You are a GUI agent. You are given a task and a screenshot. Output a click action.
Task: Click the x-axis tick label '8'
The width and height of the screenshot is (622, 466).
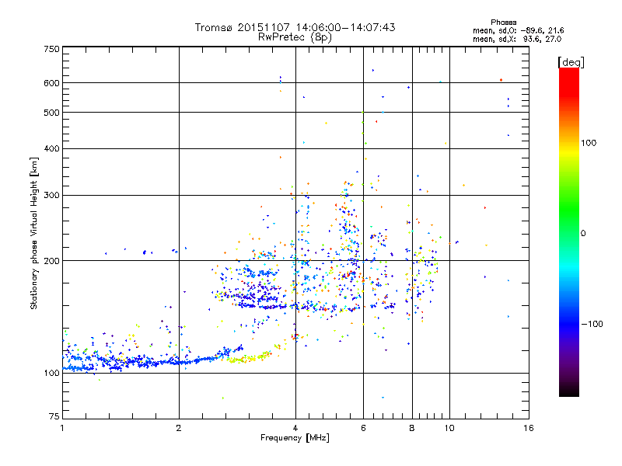coord(412,428)
